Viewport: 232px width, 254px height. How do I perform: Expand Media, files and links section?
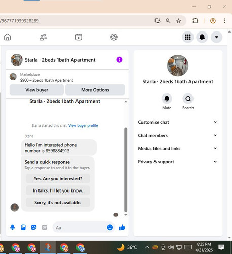(x=177, y=148)
